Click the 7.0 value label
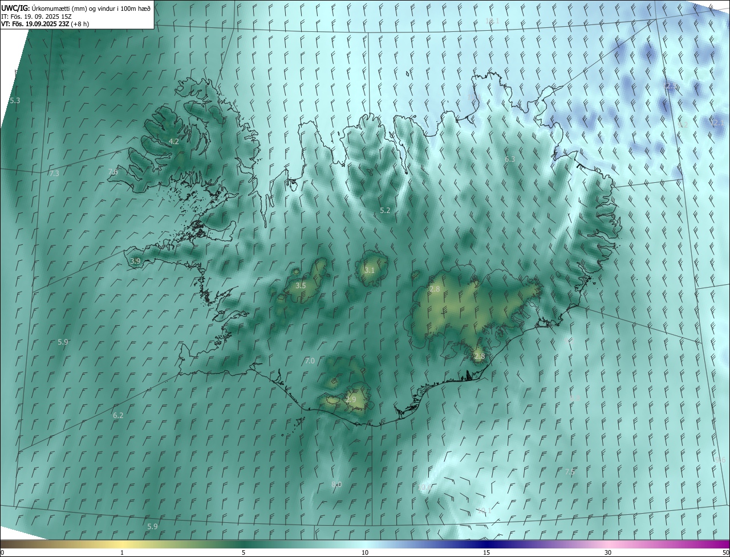This screenshot has height=557, width=730. click(310, 361)
